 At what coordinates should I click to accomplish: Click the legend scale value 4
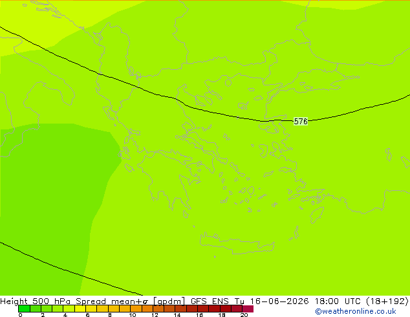click(65, 315)
